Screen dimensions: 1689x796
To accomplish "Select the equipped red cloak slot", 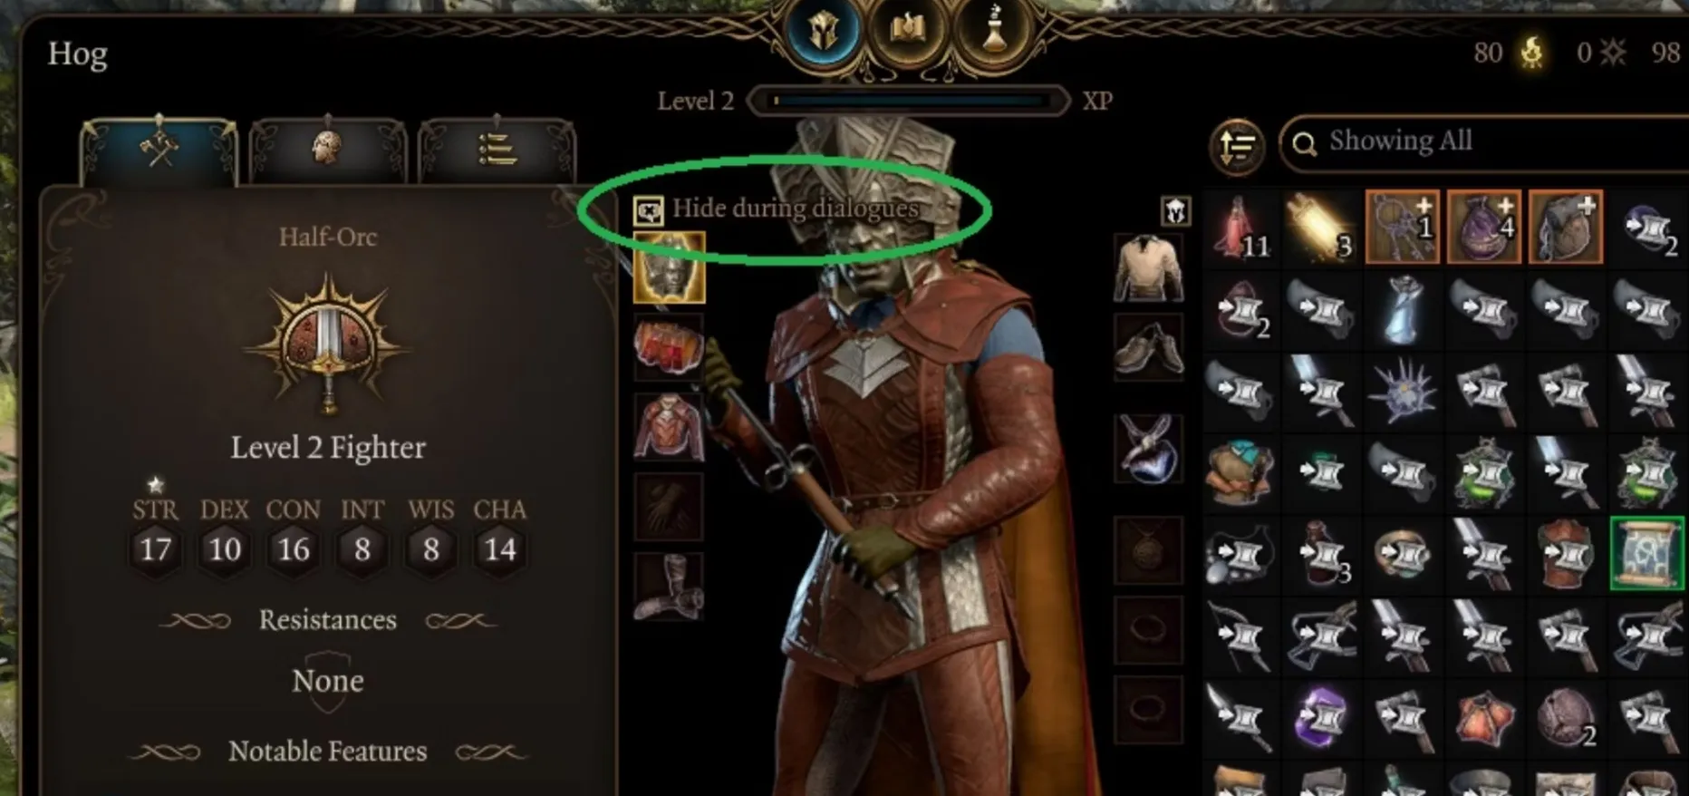I will 669,347.
